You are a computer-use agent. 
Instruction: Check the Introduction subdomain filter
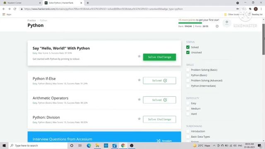[188, 131]
